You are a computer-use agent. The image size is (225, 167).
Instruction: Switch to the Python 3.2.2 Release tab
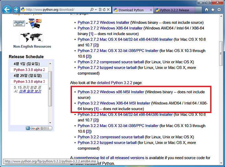174,10
